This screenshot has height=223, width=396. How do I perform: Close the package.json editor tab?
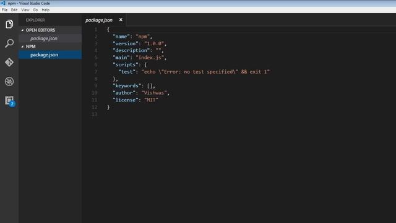click(121, 20)
